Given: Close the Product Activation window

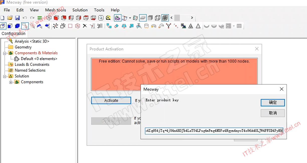Looking at the screenshot, I should (x=257, y=49).
